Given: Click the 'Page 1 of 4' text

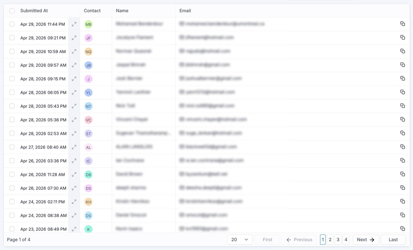Looking at the screenshot, I should point(19,240).
